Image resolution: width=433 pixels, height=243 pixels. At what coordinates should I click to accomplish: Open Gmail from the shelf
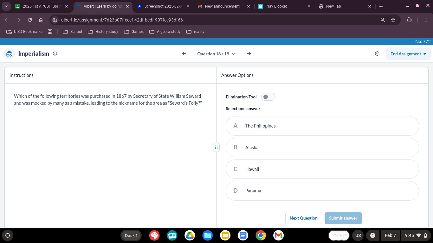pos(279,235)
